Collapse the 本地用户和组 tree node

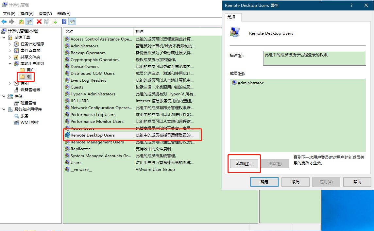[10, 64]
